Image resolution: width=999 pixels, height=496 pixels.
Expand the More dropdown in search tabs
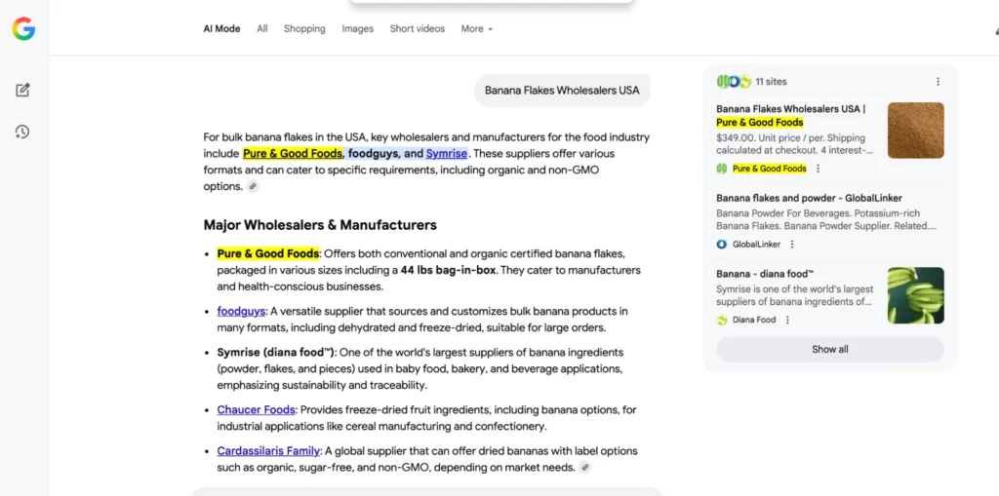pyautogui.click(x=476, y=28)
